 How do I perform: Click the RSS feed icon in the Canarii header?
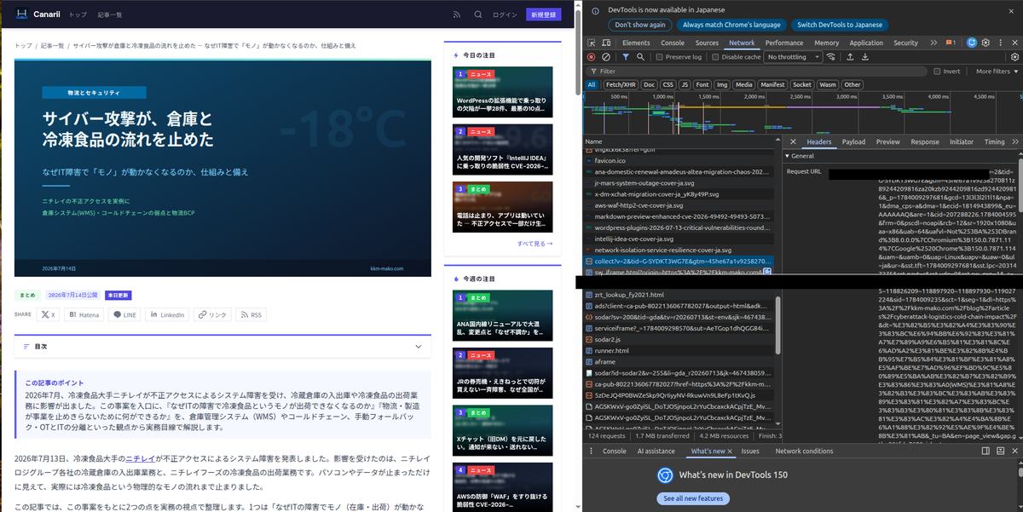pos(457,14)
